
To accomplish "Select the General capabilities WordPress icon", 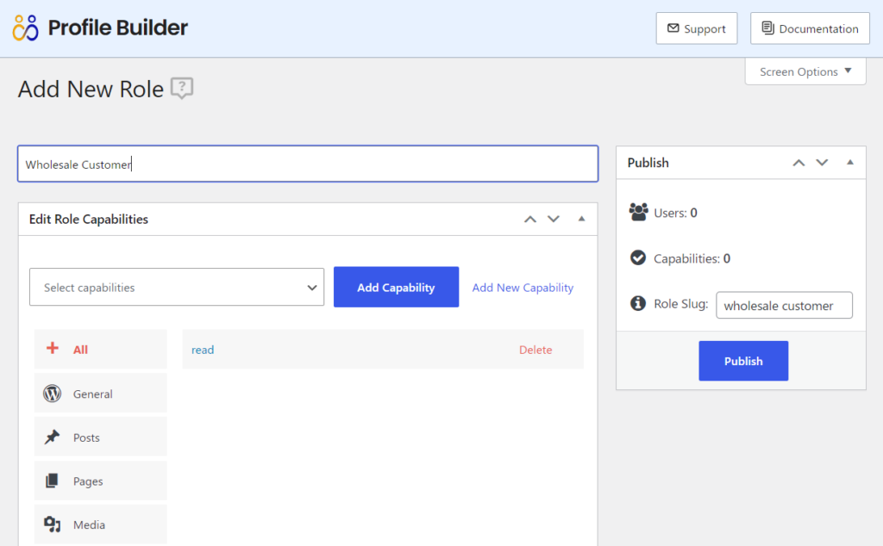I will point(53,394).
